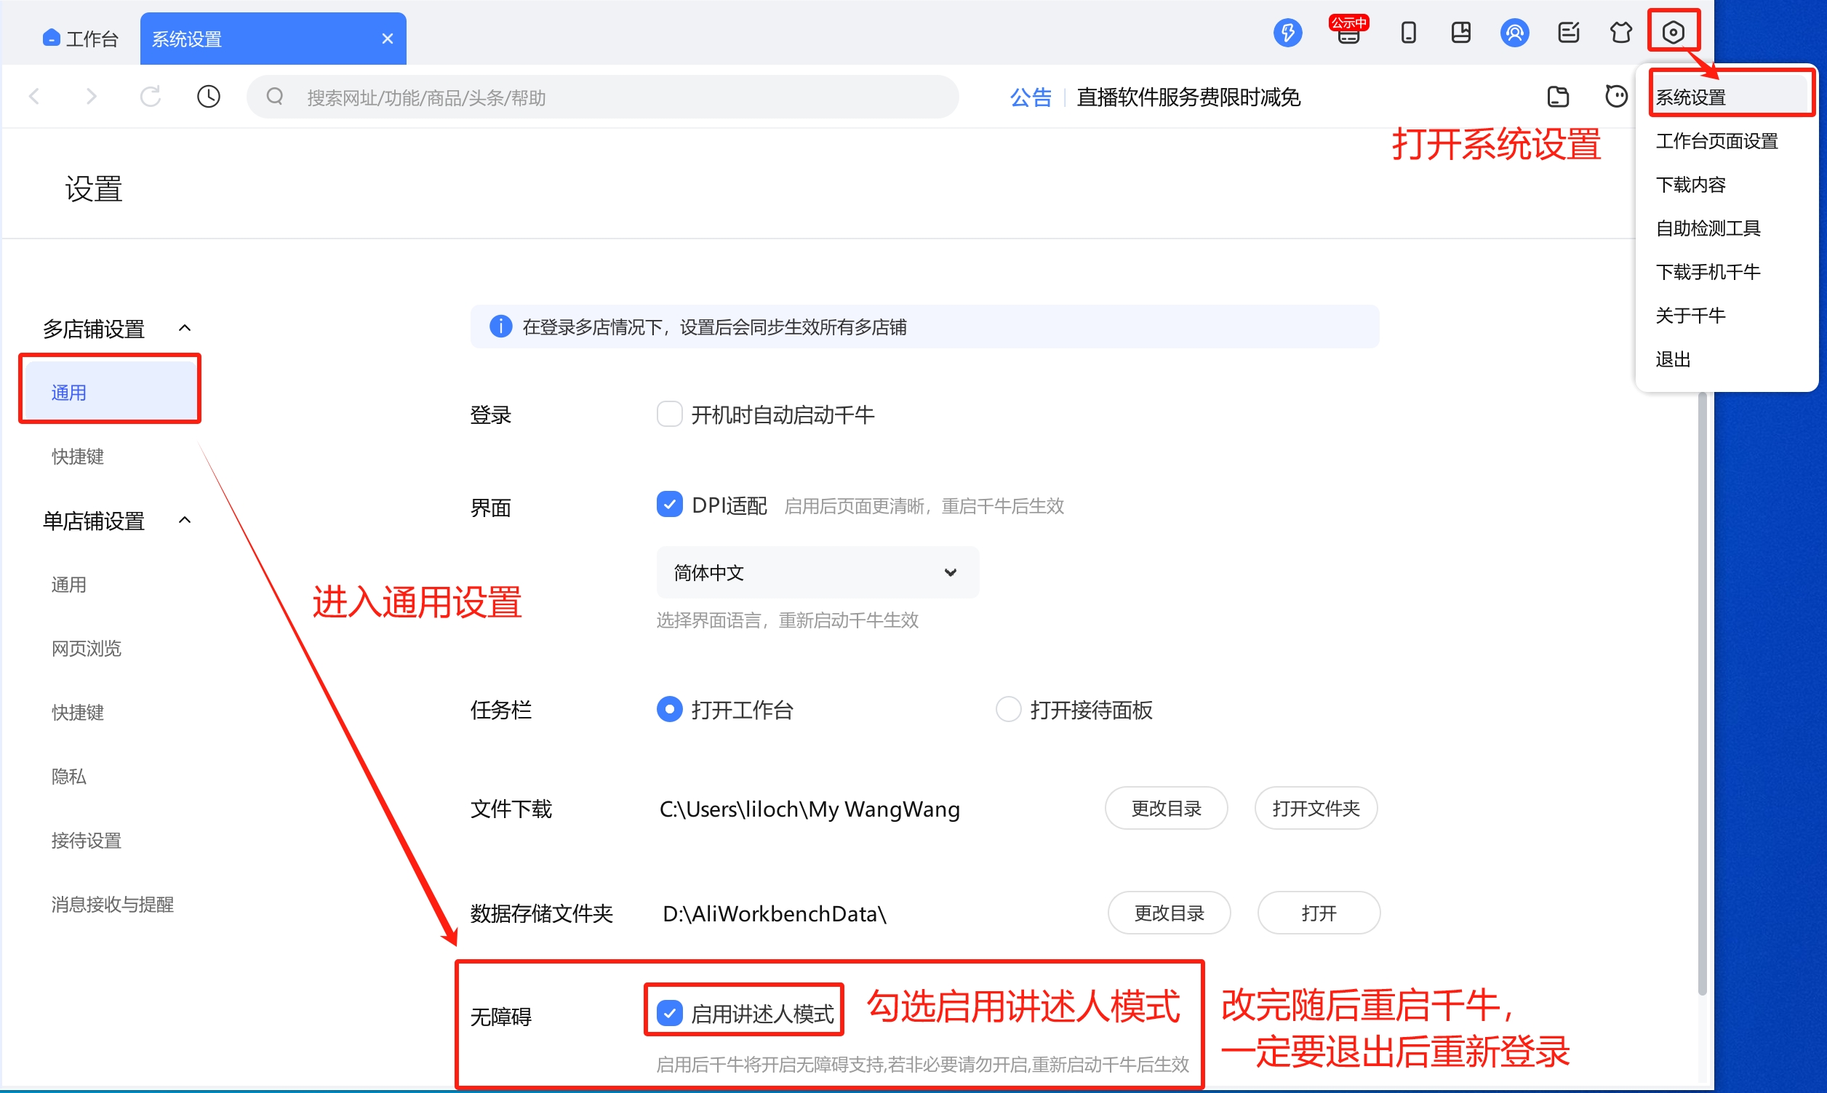
Task: Open the compose/edit message icon
Action: [1568, 33]
